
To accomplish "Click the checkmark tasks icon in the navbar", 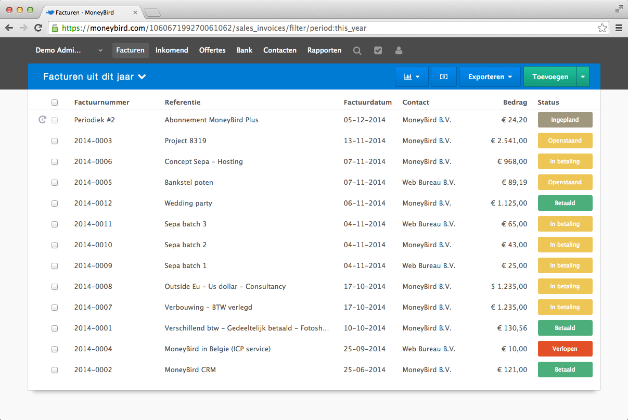I will (378, 50).
